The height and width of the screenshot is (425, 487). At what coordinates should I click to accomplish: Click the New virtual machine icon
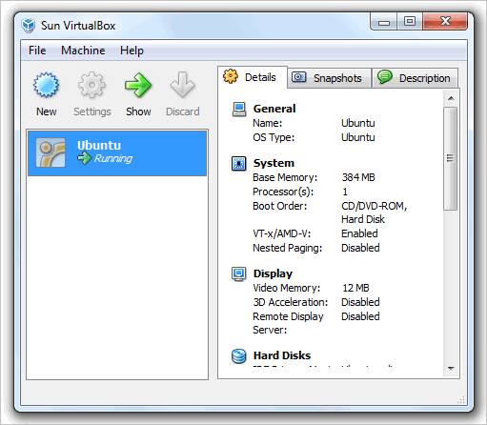46,85
